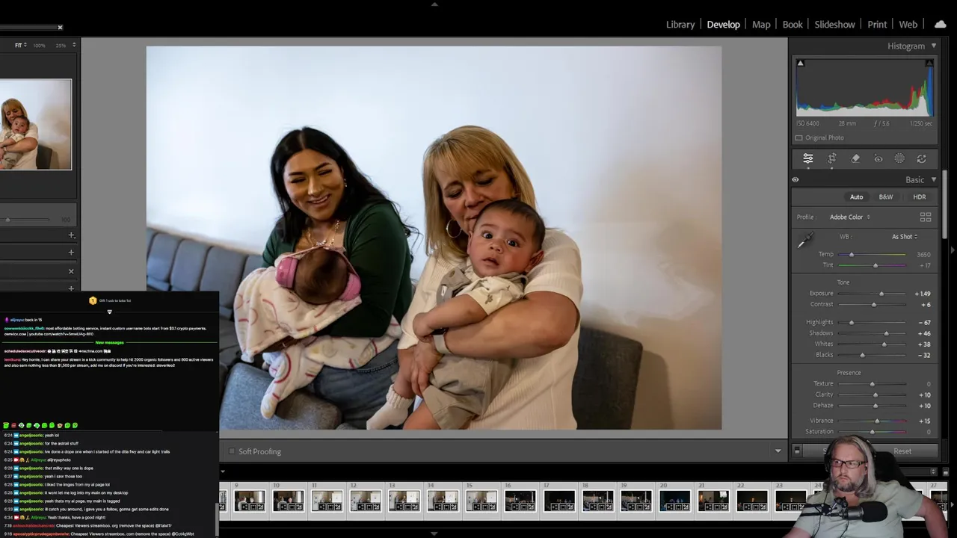This screenshot has height=538, width=957.
Task: Hide filmstrip using the bottom edge arrow
Action: pos(434,534)
